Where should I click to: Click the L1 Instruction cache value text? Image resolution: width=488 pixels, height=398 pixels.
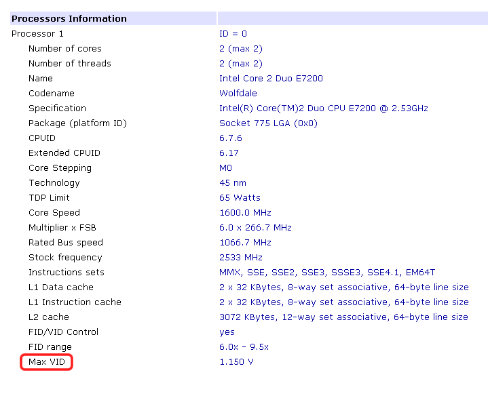point(344,302)
